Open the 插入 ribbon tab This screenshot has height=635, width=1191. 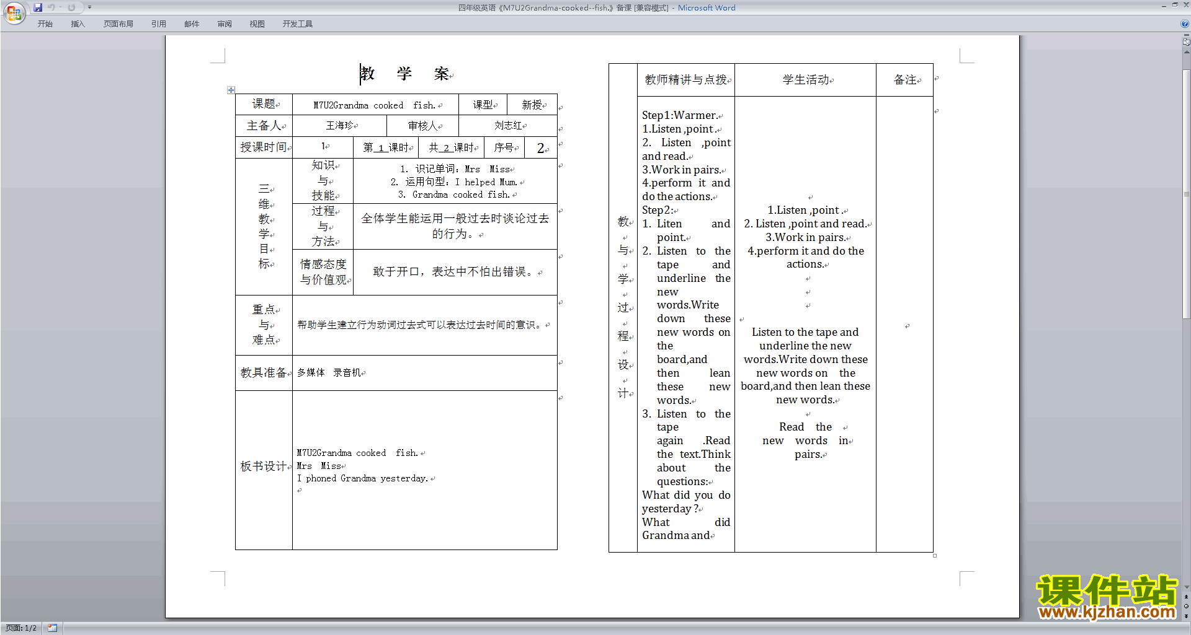(x=78, y=24)
